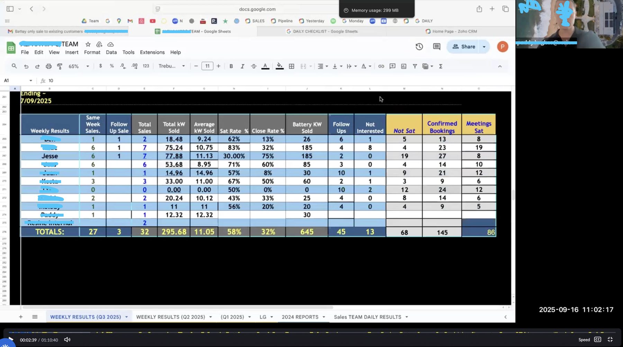Image resolution: width=623 pixels, height=347 pixels.
Task: Toggle italic formatting
Action: pyautogui.click(x=242, y=66)
